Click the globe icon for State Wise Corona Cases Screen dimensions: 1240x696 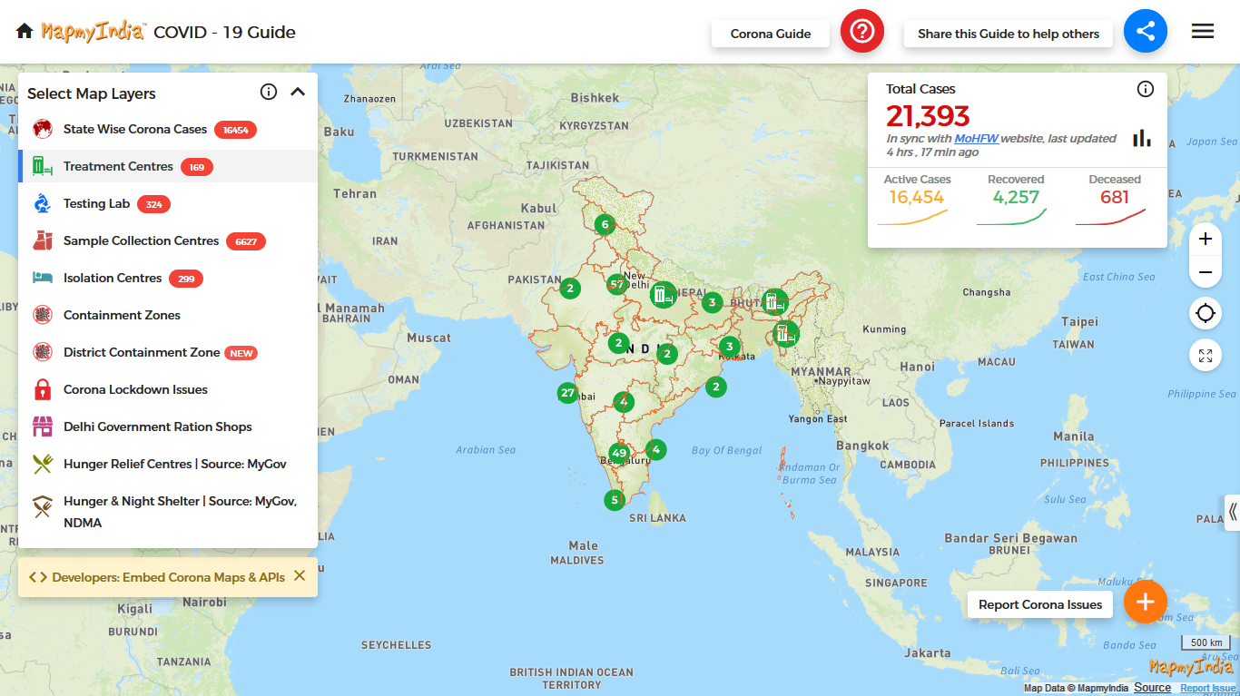(43, 129)
